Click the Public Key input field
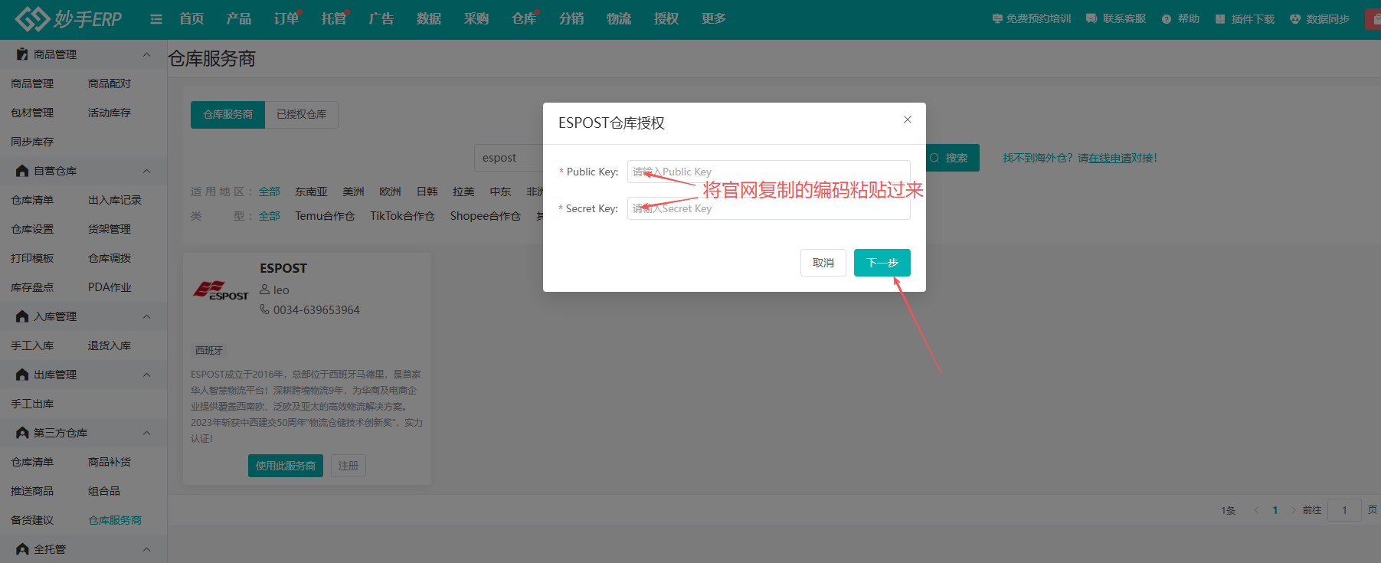The image size is (1381, 563). pyautogui.click(x=768, y=172)
